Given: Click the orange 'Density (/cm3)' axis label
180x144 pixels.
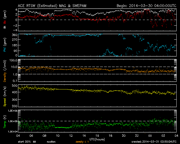Looking at the screenshot, I should [x=5, y=71].
